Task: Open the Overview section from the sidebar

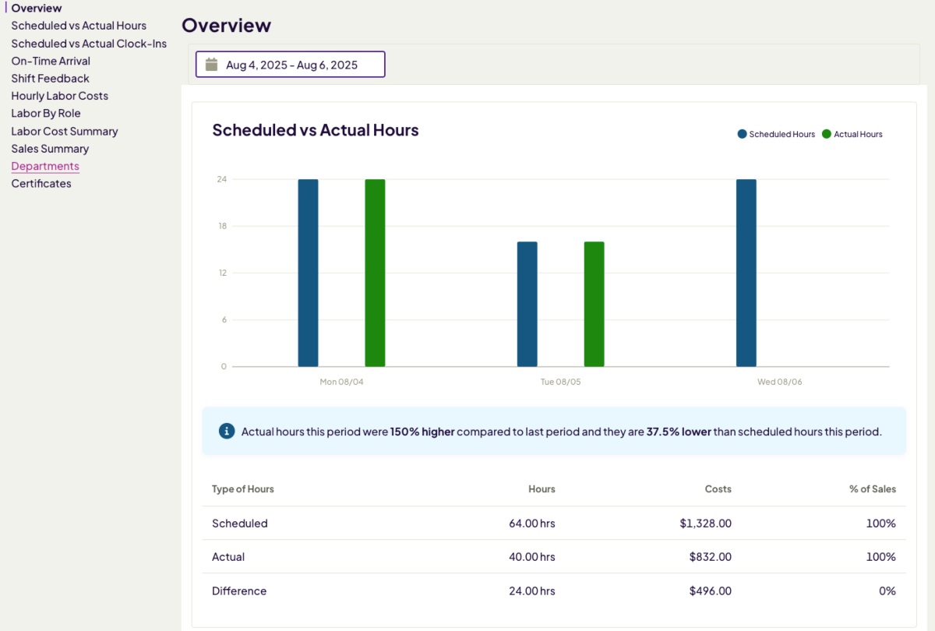Action: pos(36,8)
